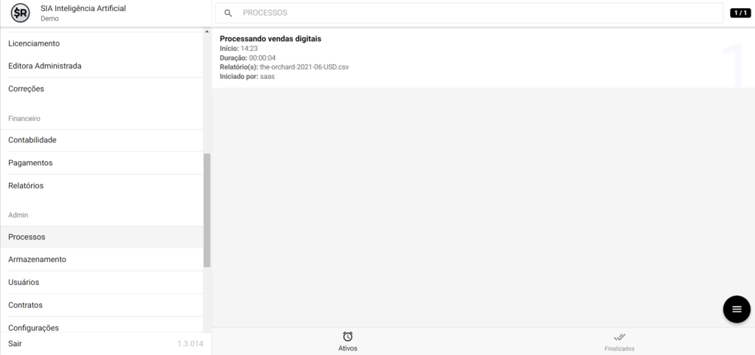Type in the PROCESSOS search field
Viewport: 755px width, 355px height.
coord(472,13)
